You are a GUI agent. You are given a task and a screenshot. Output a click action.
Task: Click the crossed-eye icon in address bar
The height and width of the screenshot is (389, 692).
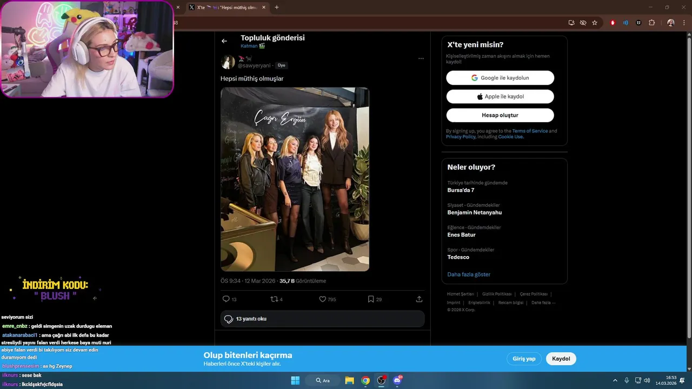pos(583,23)
